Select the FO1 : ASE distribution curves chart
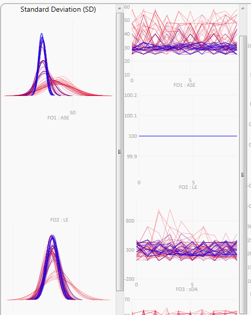This screenshot has height=315, width=251. [58, 65]
